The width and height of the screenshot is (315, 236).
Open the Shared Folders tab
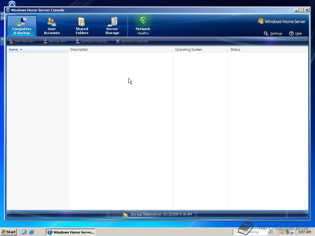click(82, 26)
